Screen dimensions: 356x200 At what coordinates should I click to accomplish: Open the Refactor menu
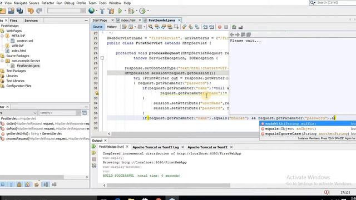pyautogui.click(x=48, y=3)
